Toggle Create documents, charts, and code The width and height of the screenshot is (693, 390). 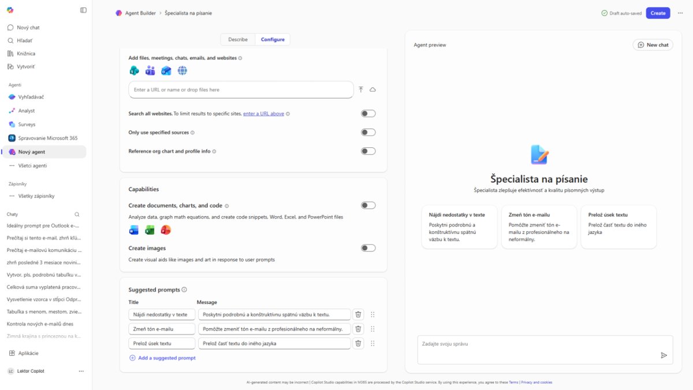coord(368,205)
